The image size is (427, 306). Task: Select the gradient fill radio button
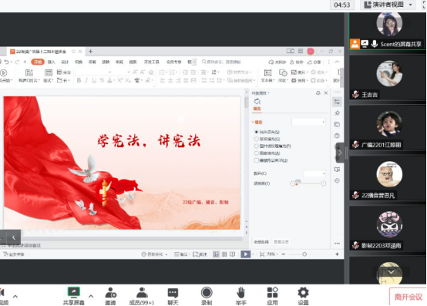(256, 139)
